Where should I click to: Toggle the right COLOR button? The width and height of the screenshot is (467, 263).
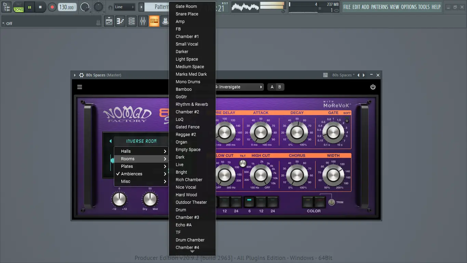(x=320, y=202)
